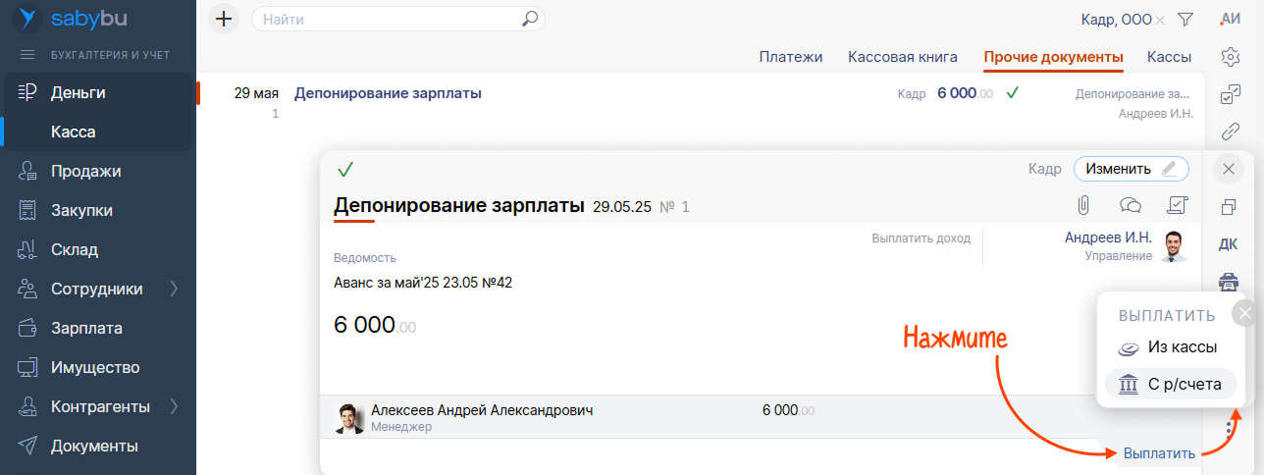Image resolution: width=1264 pixels, height=475 pixels.
Task: Click the link chain icon
Action: [1230, 132]
